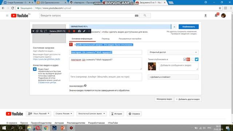The image size is (233, 131).
Task: Open 'Справочном центре' link
Action: click(x=47, y=83)
